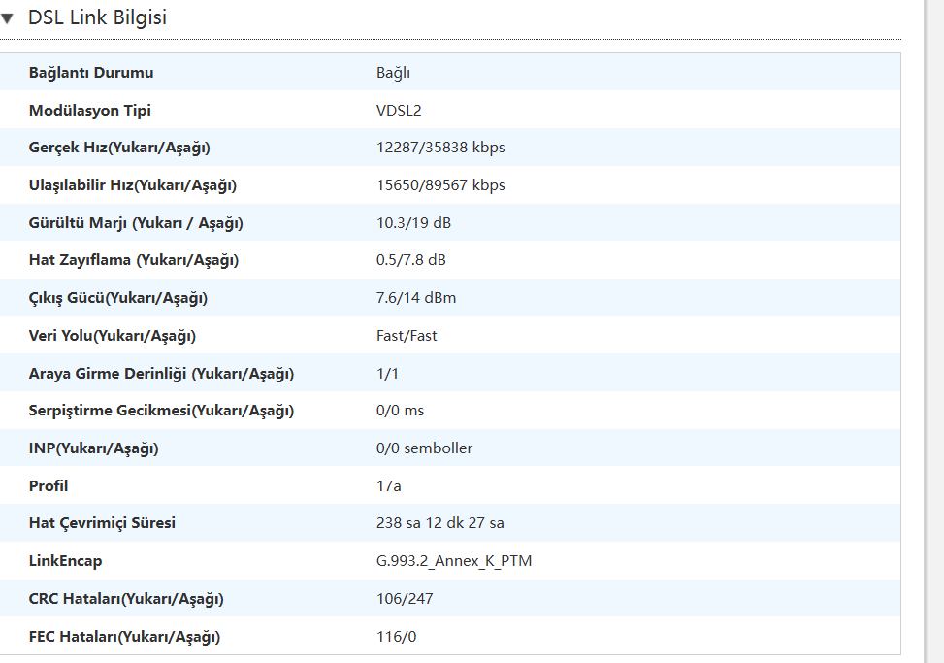Image resolution: width=944 pixels, height=663 pixels.
Task: Click the FEC Hataları 116/0 value
Action: click(396, 637)
